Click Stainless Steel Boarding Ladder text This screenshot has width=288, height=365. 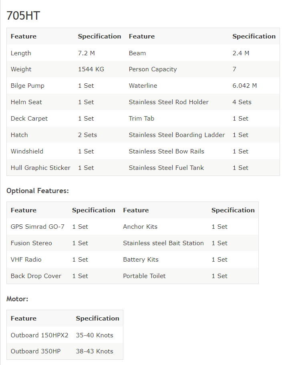(177, 135)
